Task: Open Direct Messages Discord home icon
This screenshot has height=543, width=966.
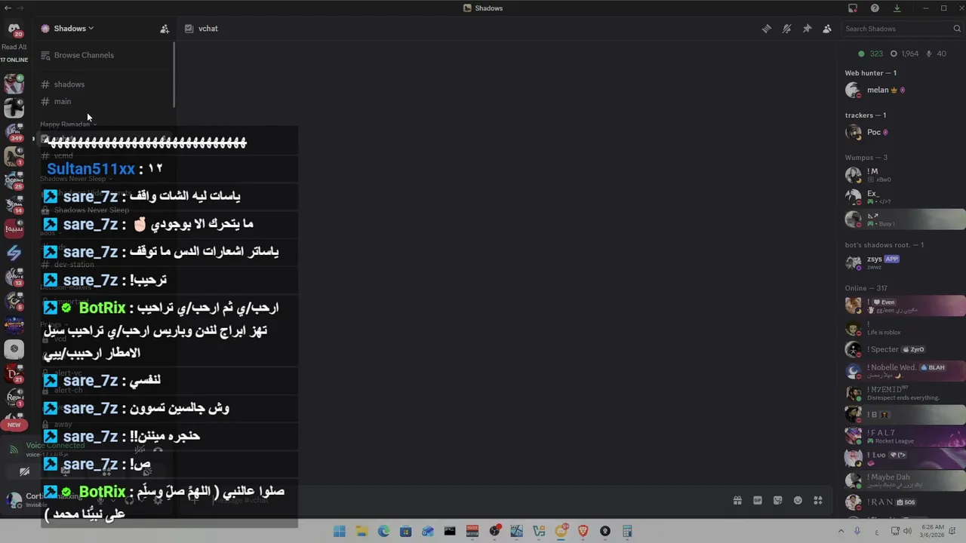Action: click(x=14, y=30)
